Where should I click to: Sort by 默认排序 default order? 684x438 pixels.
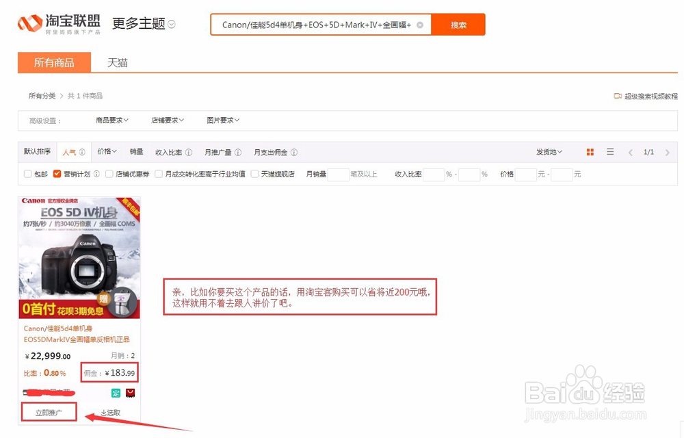tap(37, 151)
